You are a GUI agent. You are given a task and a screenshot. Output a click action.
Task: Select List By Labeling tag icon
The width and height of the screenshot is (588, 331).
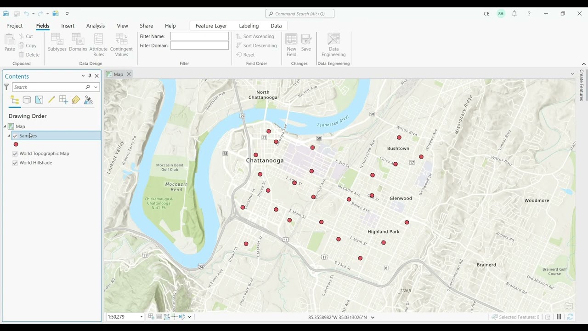(x=76, y=100)
